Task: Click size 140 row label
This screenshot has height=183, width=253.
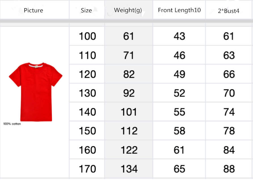Action: pos(87,112)
